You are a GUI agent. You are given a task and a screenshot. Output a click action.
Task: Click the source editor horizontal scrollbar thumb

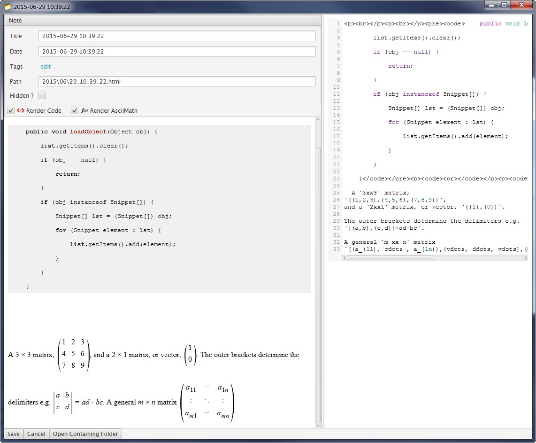tap(390, 258)
